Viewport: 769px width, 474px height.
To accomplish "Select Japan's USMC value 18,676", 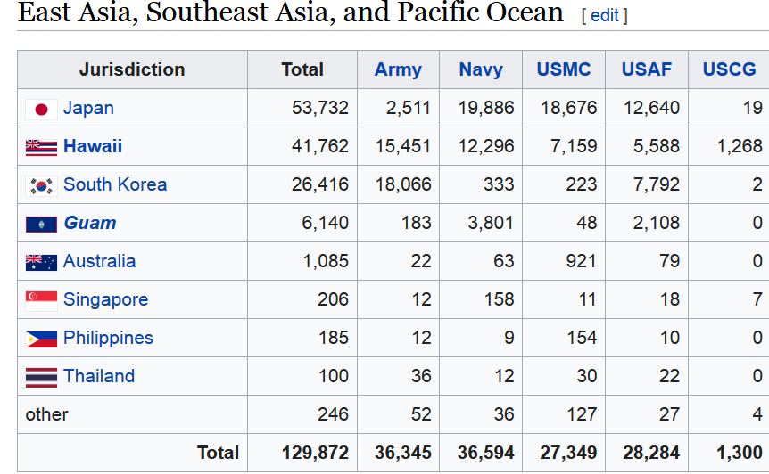I will pos(569,108).
